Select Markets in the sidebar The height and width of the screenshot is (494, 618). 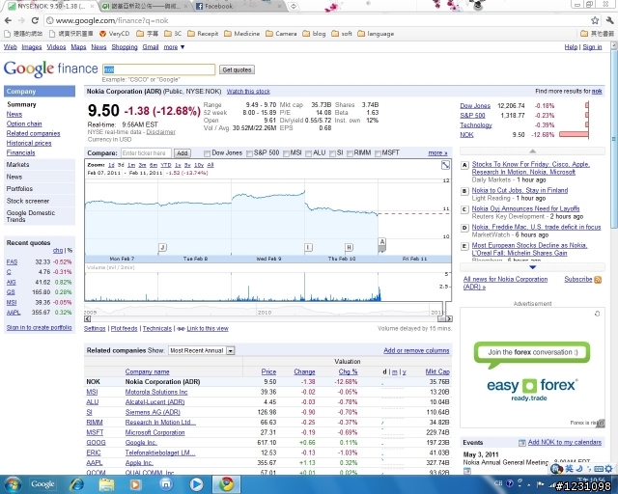coord(40,165)
